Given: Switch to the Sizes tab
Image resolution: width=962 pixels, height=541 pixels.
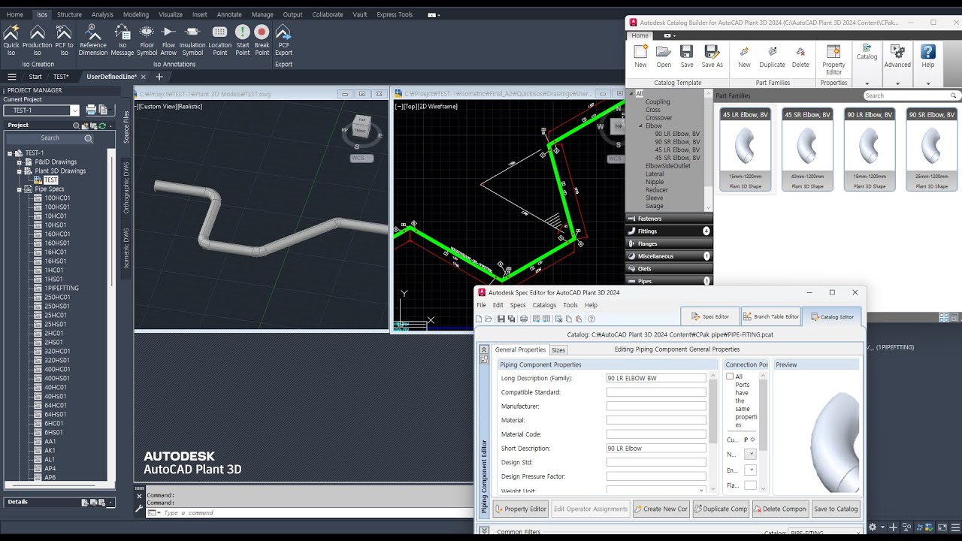Looking at the screenshot, I should (x=558, y=350).
